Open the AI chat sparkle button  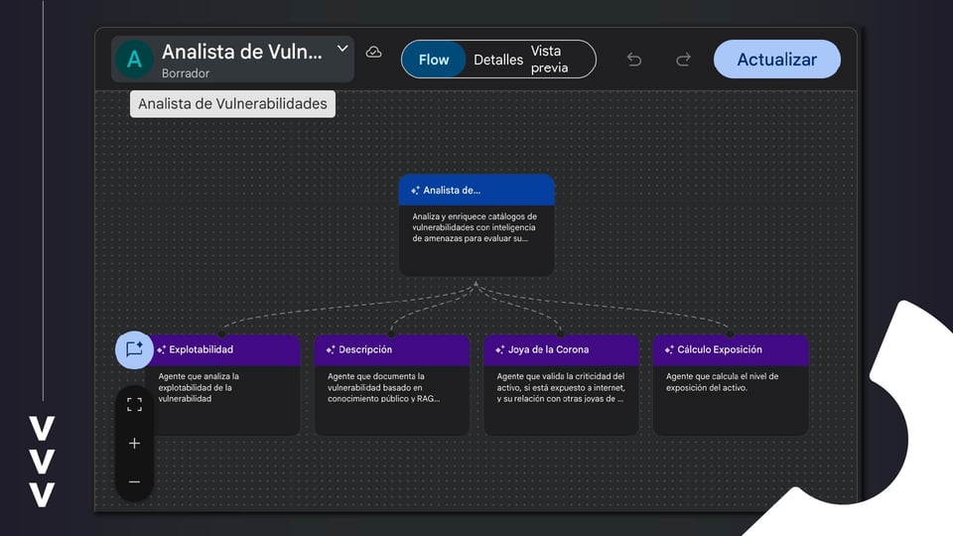pyautogui.click(x=135, y=349)
